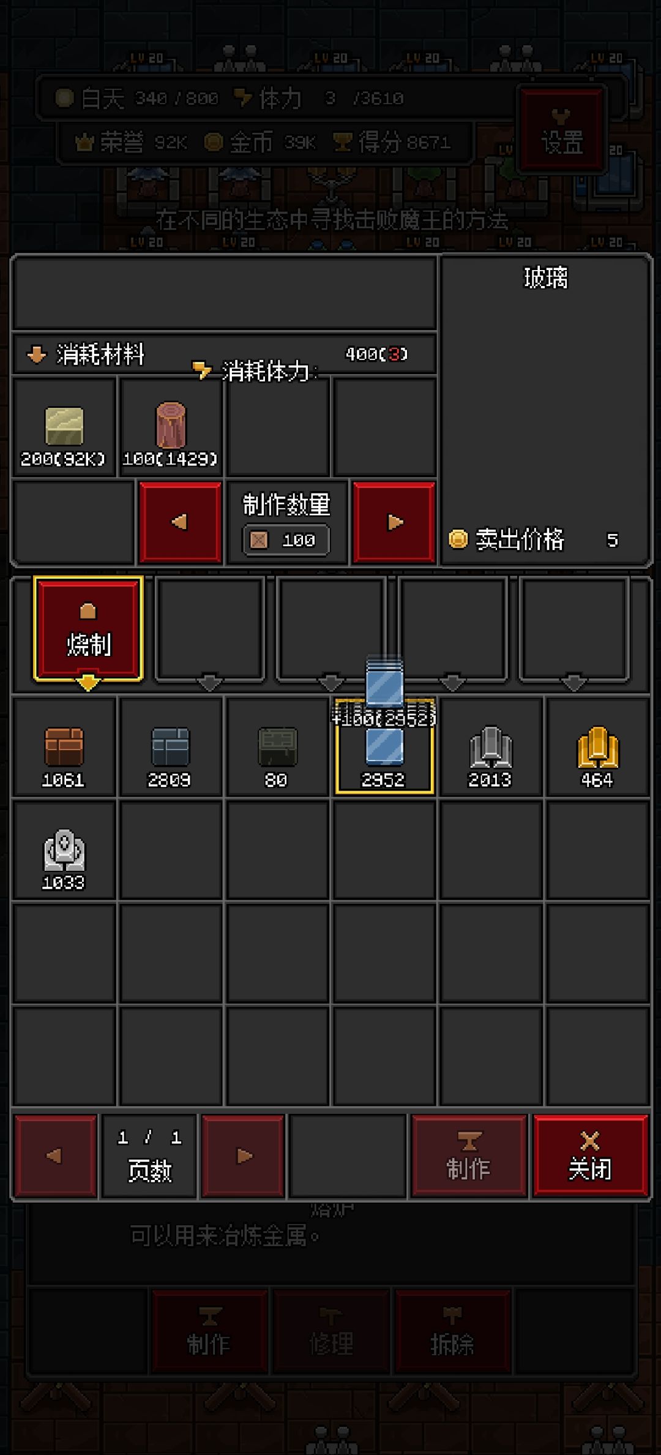
Task: Select the blue glass item (2952)
Action: pos(384,746)
